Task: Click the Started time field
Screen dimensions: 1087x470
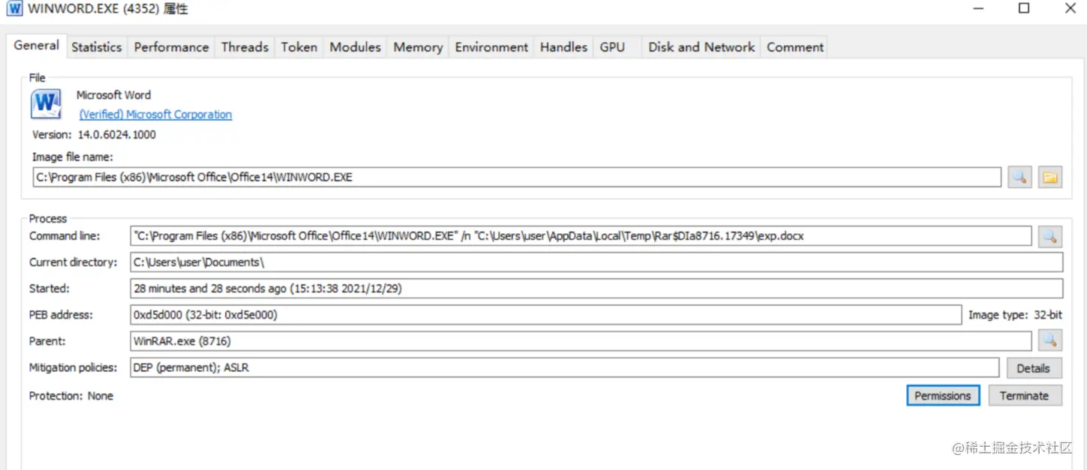Action: click(596, 289)
